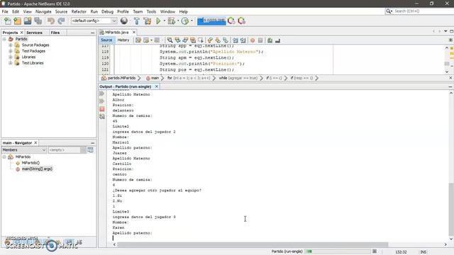Image resolution: width=454 pixels, height=255 pixels.
Task: Click the second profiler circle icon
Action: click(x=241, y=21)
